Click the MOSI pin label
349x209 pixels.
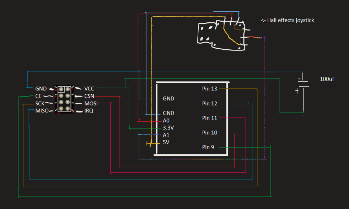91,104
